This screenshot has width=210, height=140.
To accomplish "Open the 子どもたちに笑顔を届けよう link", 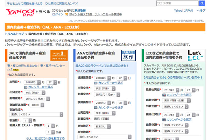I will pos(24,3).
